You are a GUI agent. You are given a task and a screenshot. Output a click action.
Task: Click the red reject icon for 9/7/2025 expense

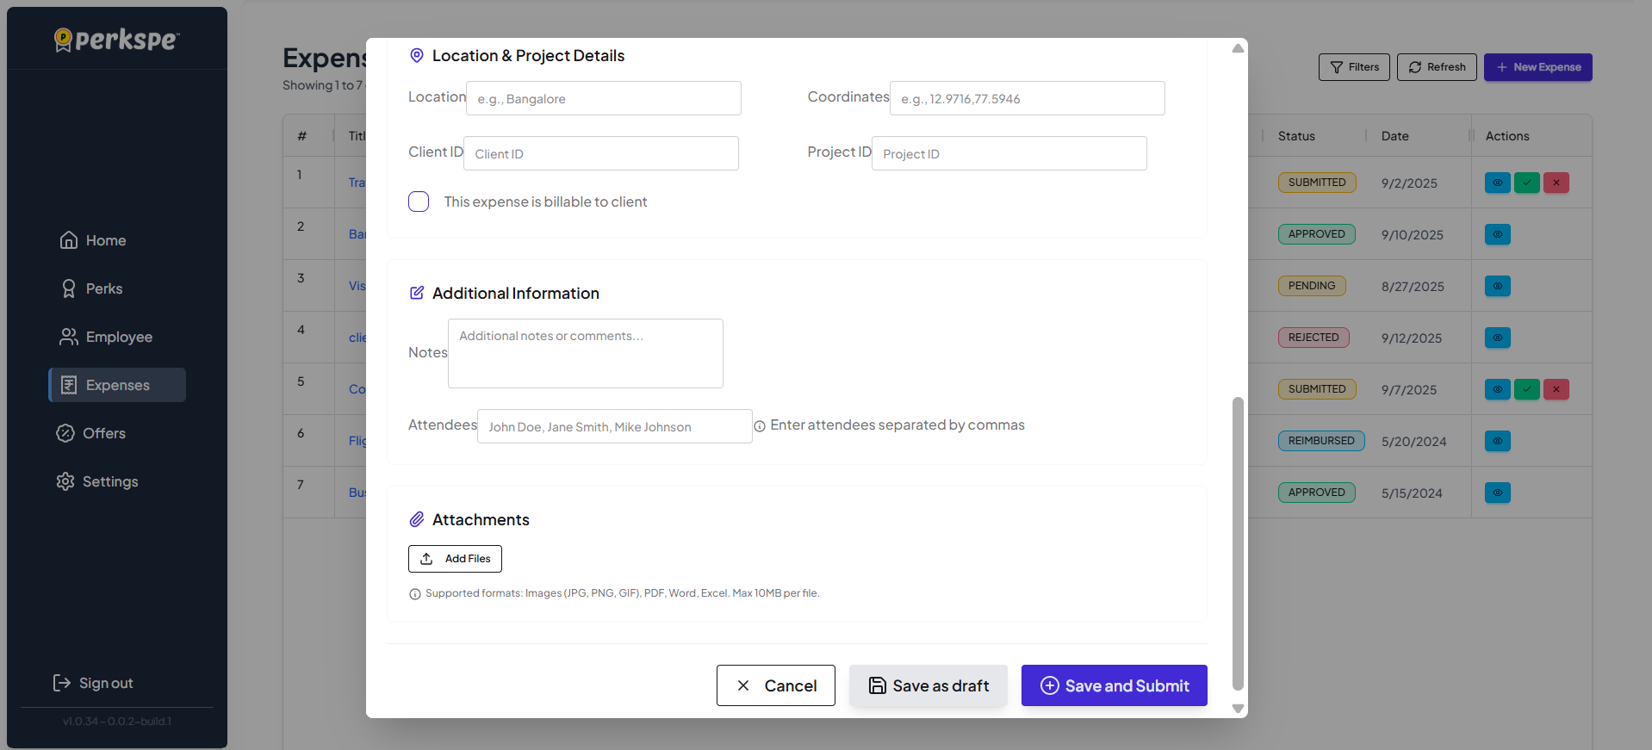1556,389
